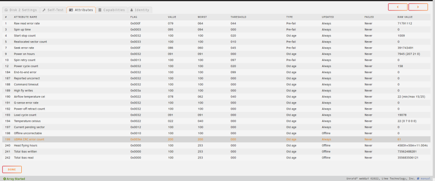Image resolution: width=435 pixels, height=181 pixels.
Task: Click the Total lbas read attribute
Action: pos(23,158)
